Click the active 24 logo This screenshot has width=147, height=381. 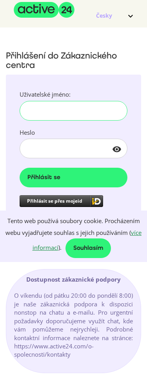click(44, 10)
